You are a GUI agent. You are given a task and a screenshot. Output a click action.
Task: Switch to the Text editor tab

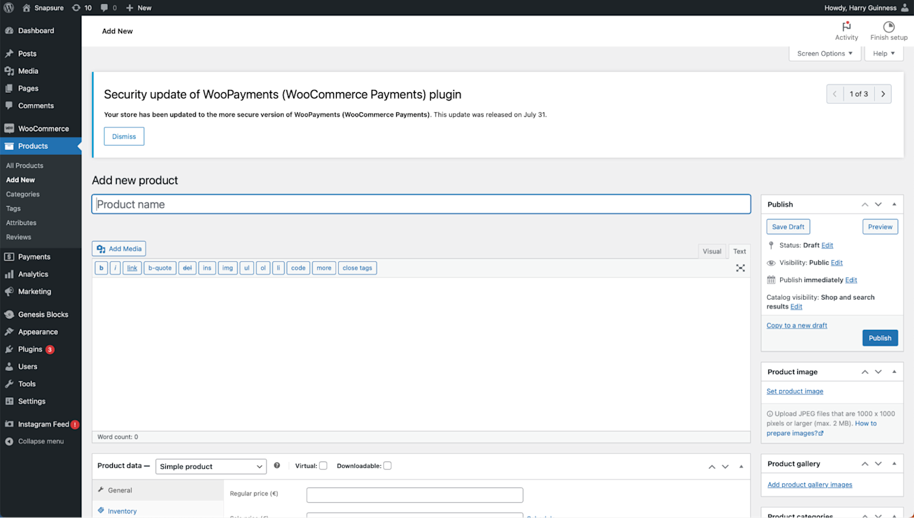pyautogui.click(x=739, y=251)
